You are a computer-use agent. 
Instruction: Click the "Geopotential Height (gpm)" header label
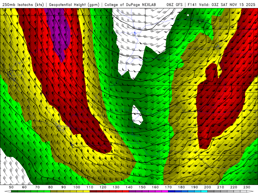[x=74, y=5]
